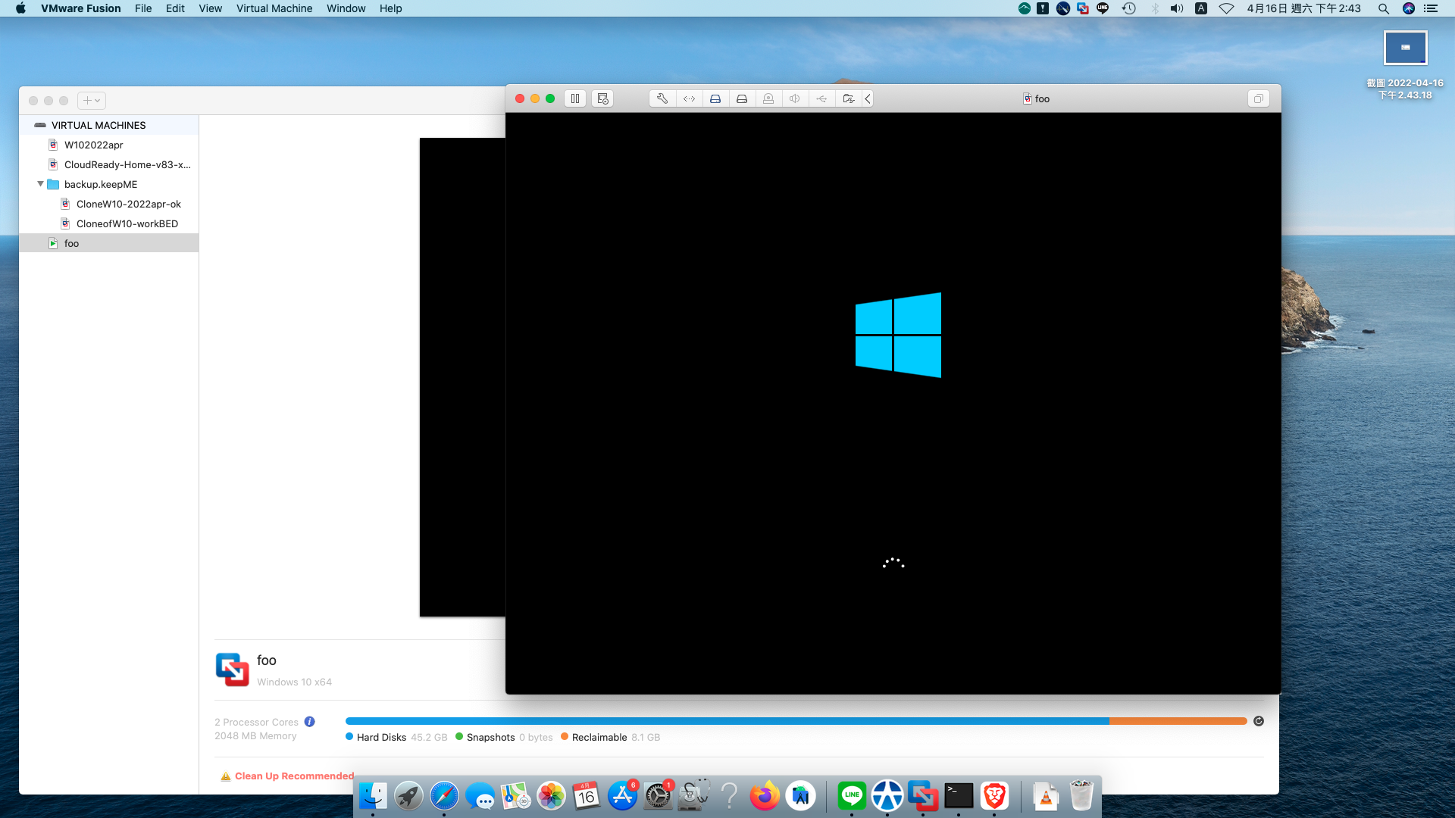Open VM settings wrench icon
Viewport: 1455px width, 818px height.
click(662, 98)
